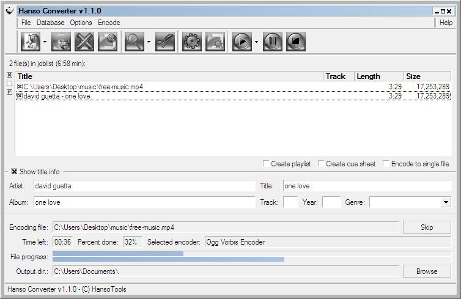Screen dimensions: 461x299
Task: Uncheck the david guetta - one love row checkbox
Action: click(20, 96)
